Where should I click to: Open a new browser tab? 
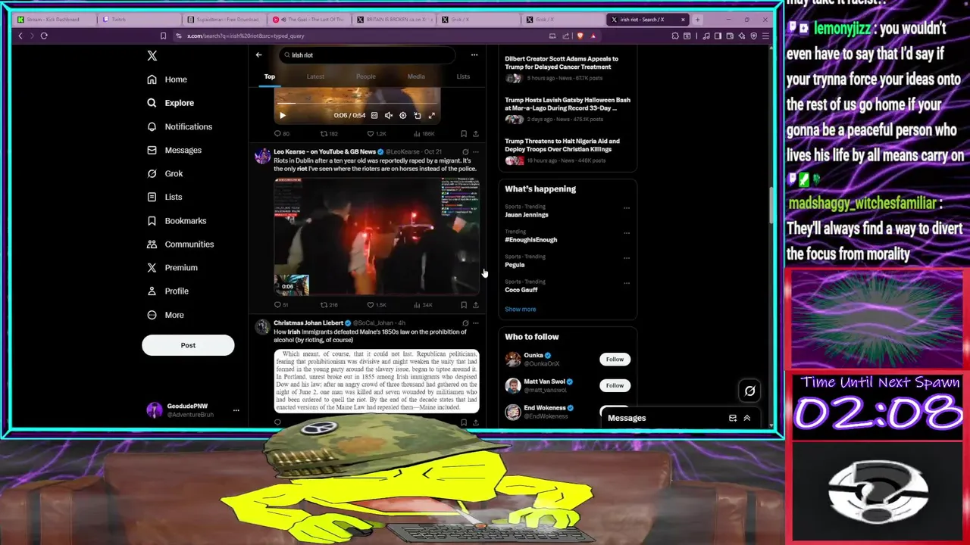click(697, 19)
